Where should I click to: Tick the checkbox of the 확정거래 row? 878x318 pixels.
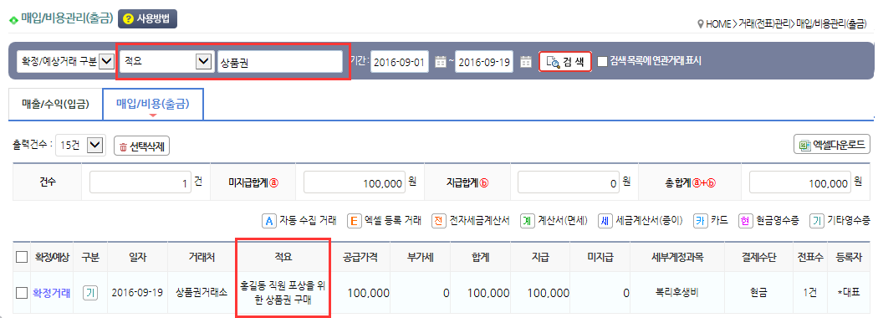pos(21,292)
